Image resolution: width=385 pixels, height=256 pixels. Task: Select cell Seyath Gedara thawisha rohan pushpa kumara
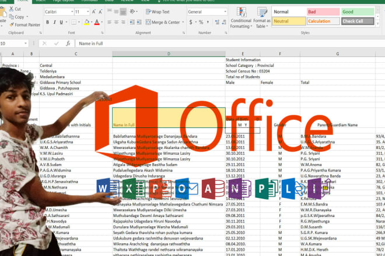point(169,233)
